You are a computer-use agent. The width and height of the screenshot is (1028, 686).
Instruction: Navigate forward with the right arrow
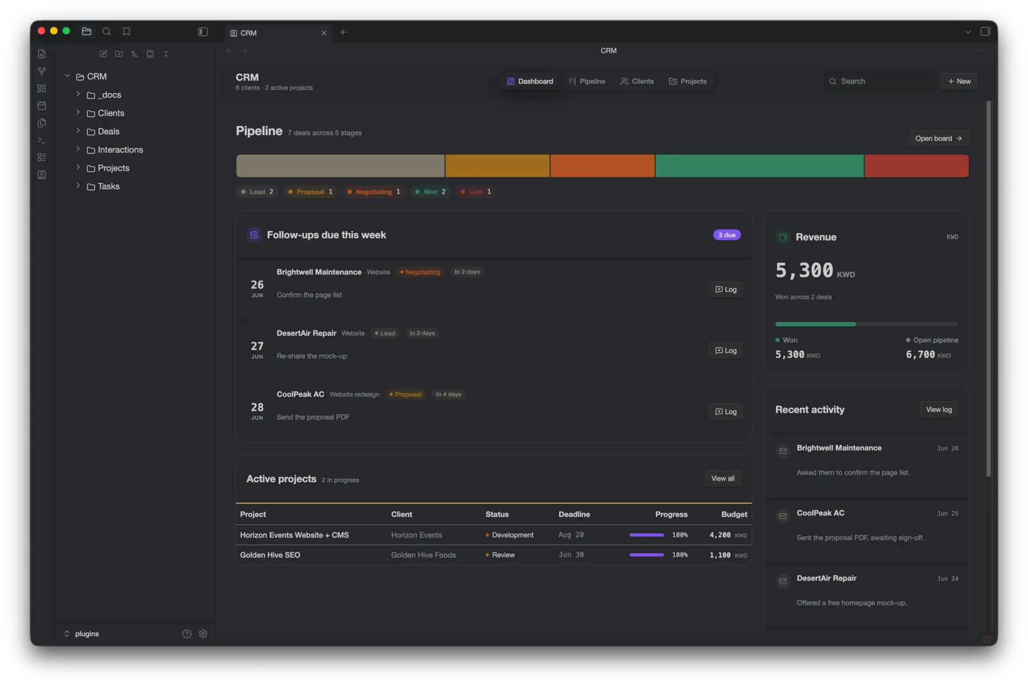click(x=245, y=50)
